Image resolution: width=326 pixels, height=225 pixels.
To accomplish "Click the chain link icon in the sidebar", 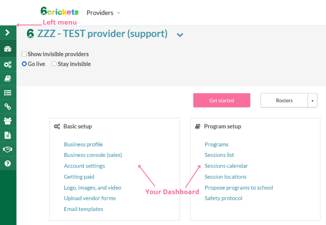I will tap(7, 107).
